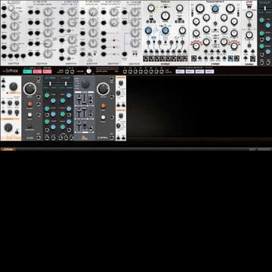The width and height of the screenshot is (272, 272).
Task: Click the out jack on the first dark drum module
Action: [x=39, y=138]
